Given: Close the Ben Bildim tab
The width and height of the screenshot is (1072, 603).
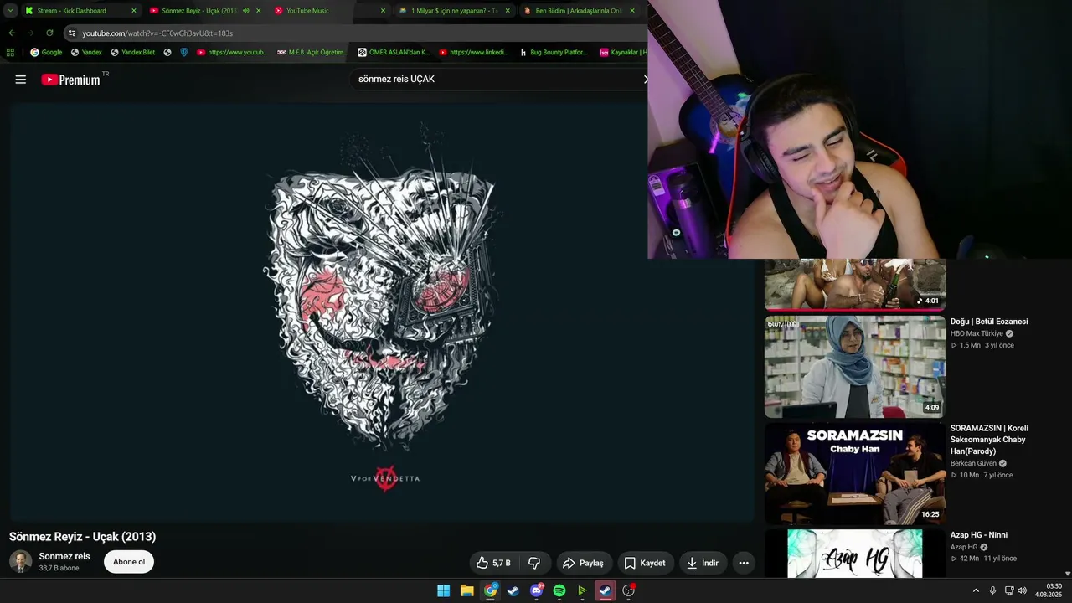Looking at the screenshot, I should (x=632, y=11).
